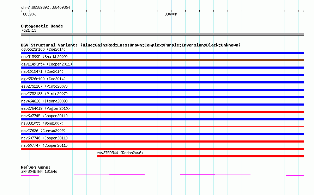Click the 88400k ruler tick label
The height and width of the screenshot is (195, 314).
tap(171, 14)
